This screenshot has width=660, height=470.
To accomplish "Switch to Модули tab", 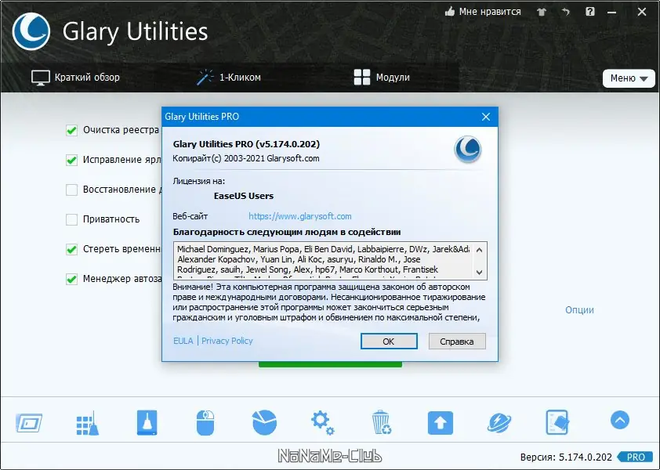I will click(382, 78).
